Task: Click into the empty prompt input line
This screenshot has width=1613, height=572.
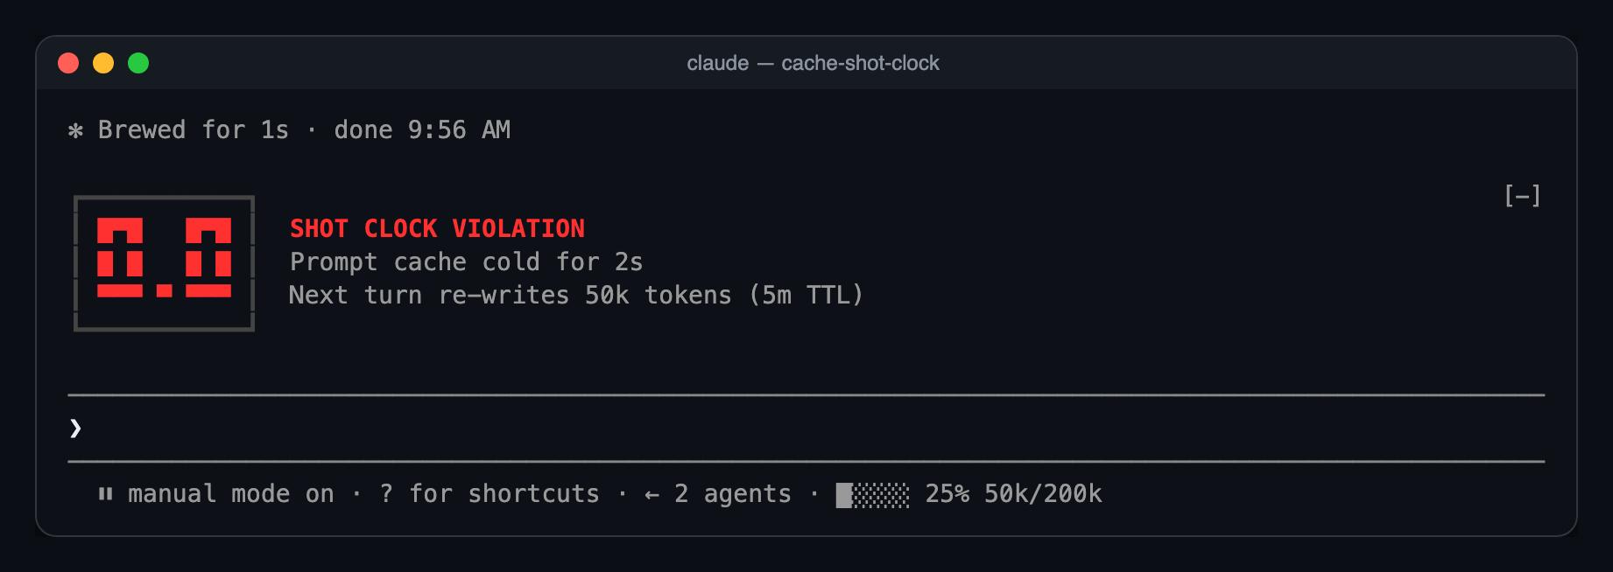Action: 806,428
